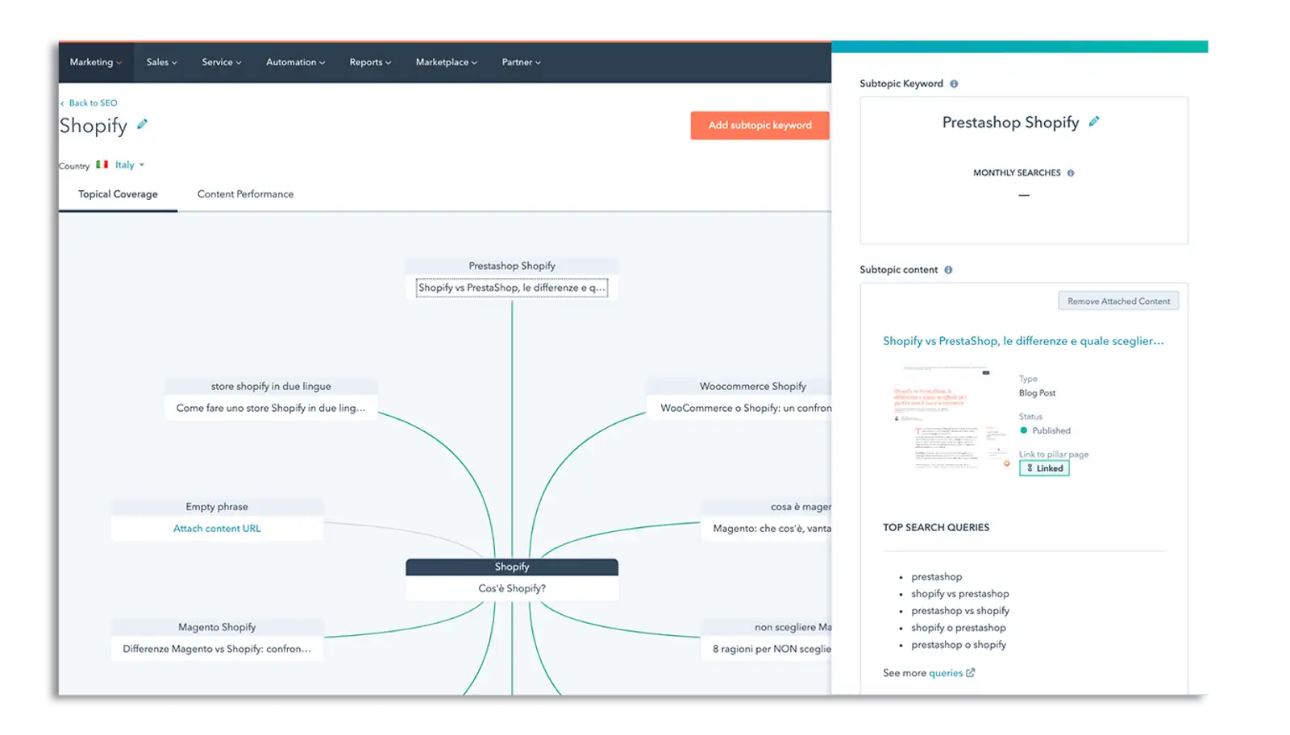The image size is (1290, 735).
Task: Edit the Prestashop Shopify subtopic keyword pencil
Action: 1094,122
